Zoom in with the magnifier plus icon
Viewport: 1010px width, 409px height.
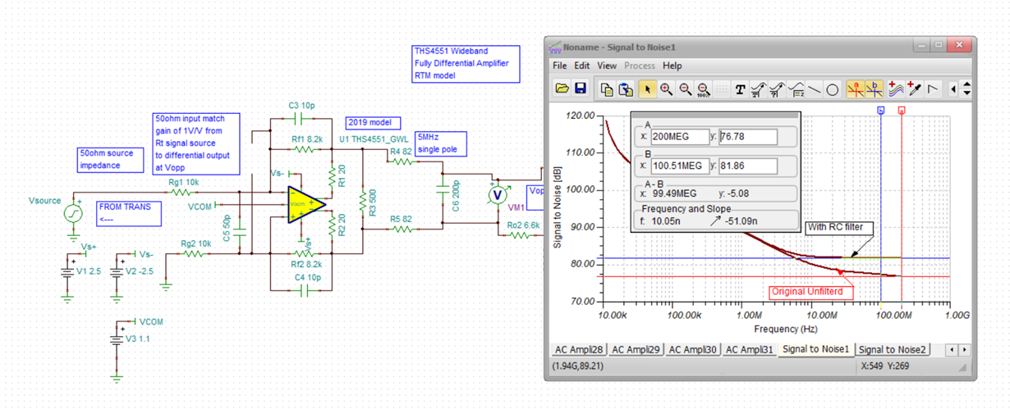[666, 89]
